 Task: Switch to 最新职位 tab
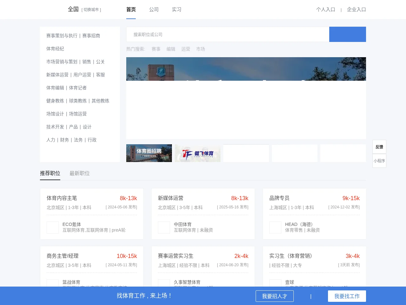pos(80,173)
